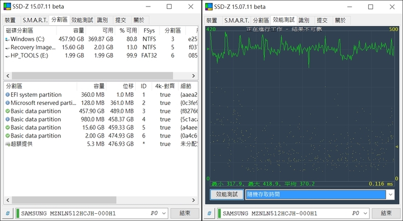403x221 pixels.
Task: Sort by 容量 column header in upper list
Action: pos(79,30)
